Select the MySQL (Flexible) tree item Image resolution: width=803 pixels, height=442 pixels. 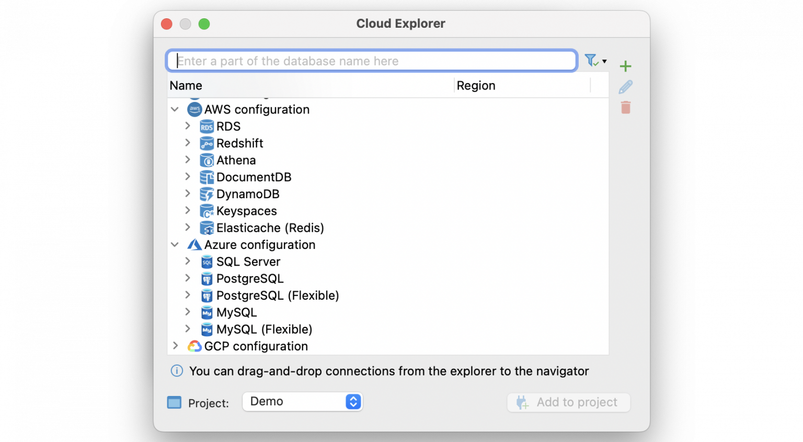(264, 329)
